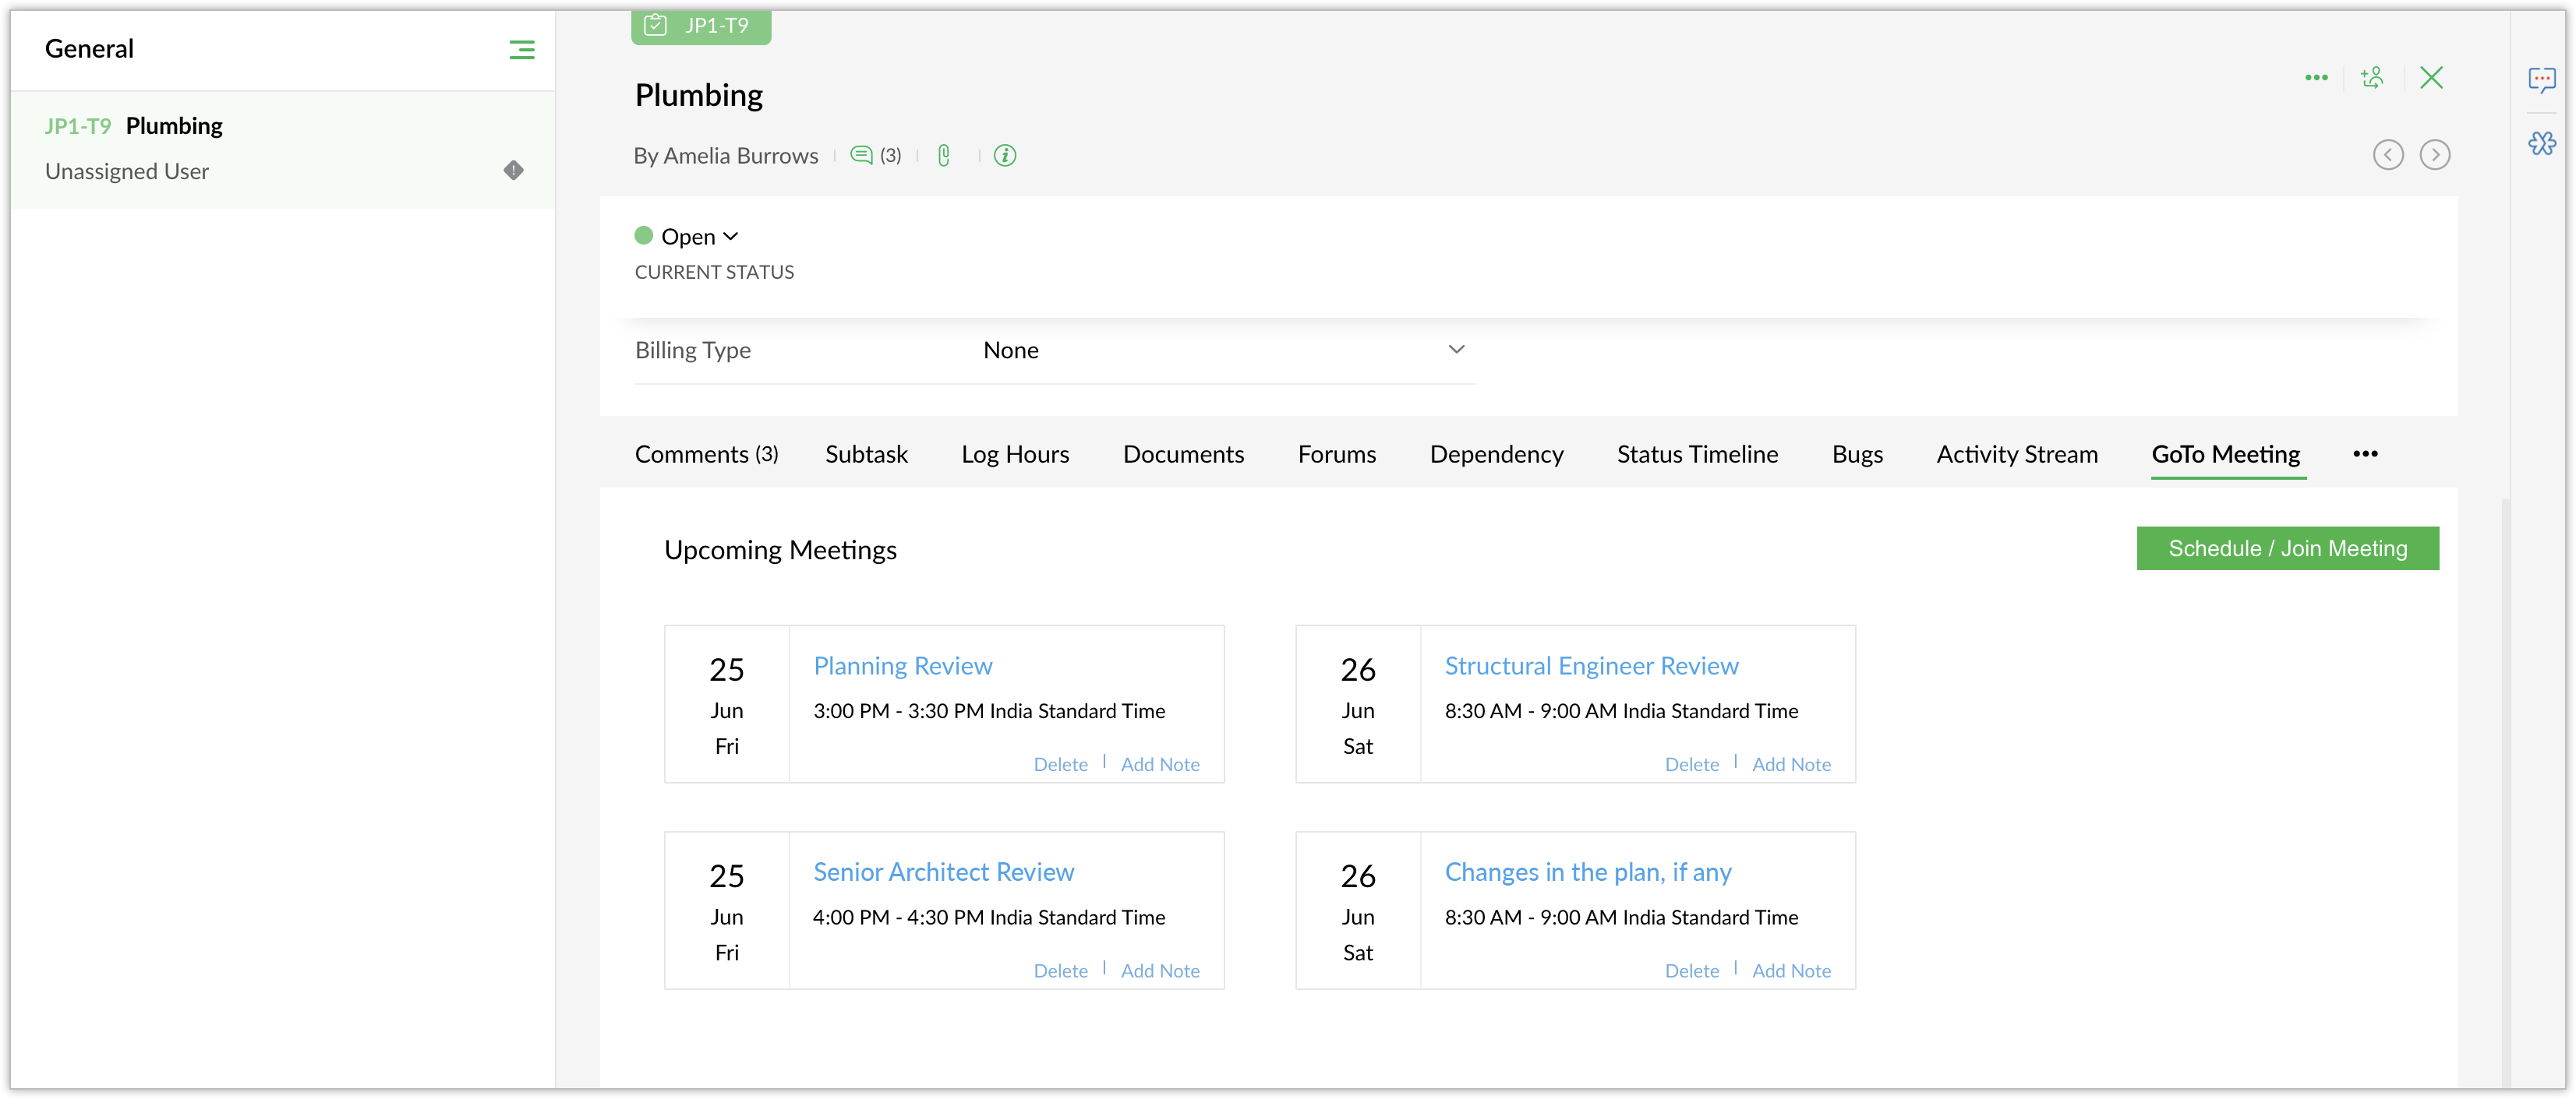Click the add followers person icon
Viewport: 2576px width, 1099px height.
coord(2371,78)
